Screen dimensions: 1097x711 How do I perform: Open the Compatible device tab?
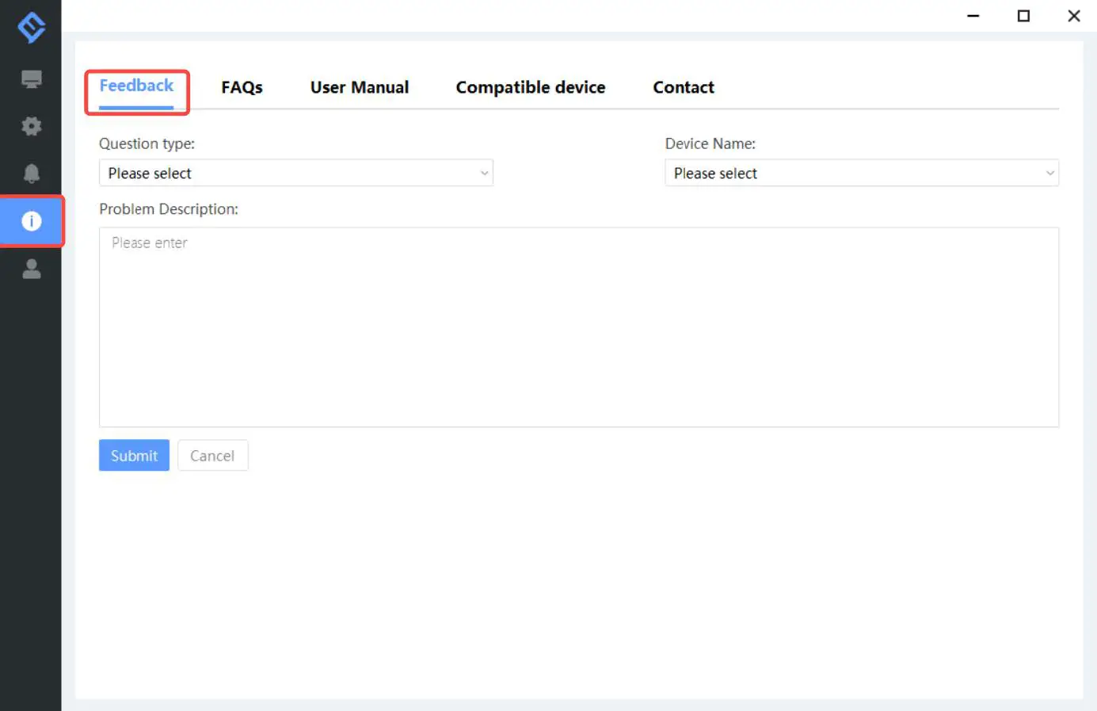point(530,87)
